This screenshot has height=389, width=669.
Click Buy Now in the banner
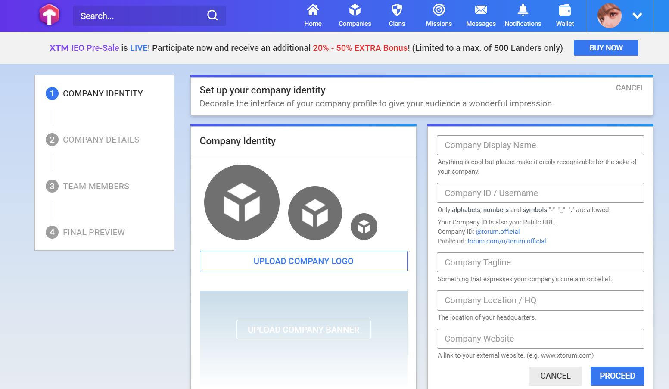[606, 48]
